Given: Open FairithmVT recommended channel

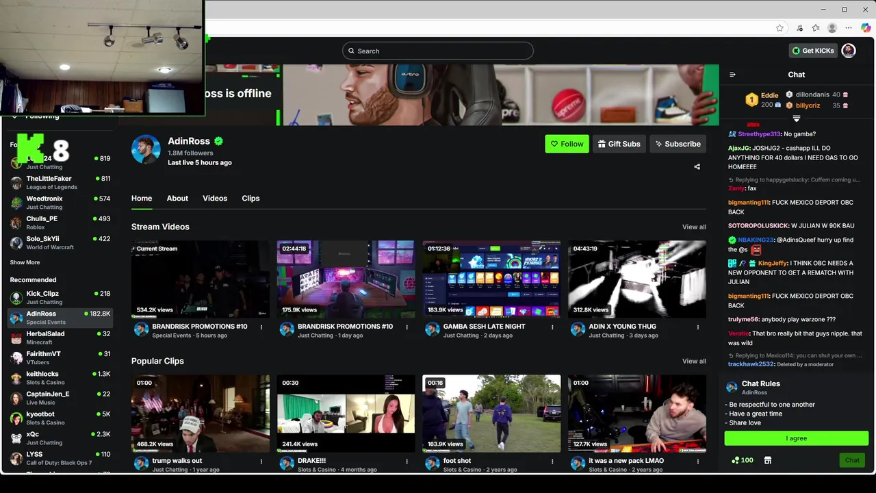Looking at the screenshot, I should pyautogui.click(x=60, y=357).
